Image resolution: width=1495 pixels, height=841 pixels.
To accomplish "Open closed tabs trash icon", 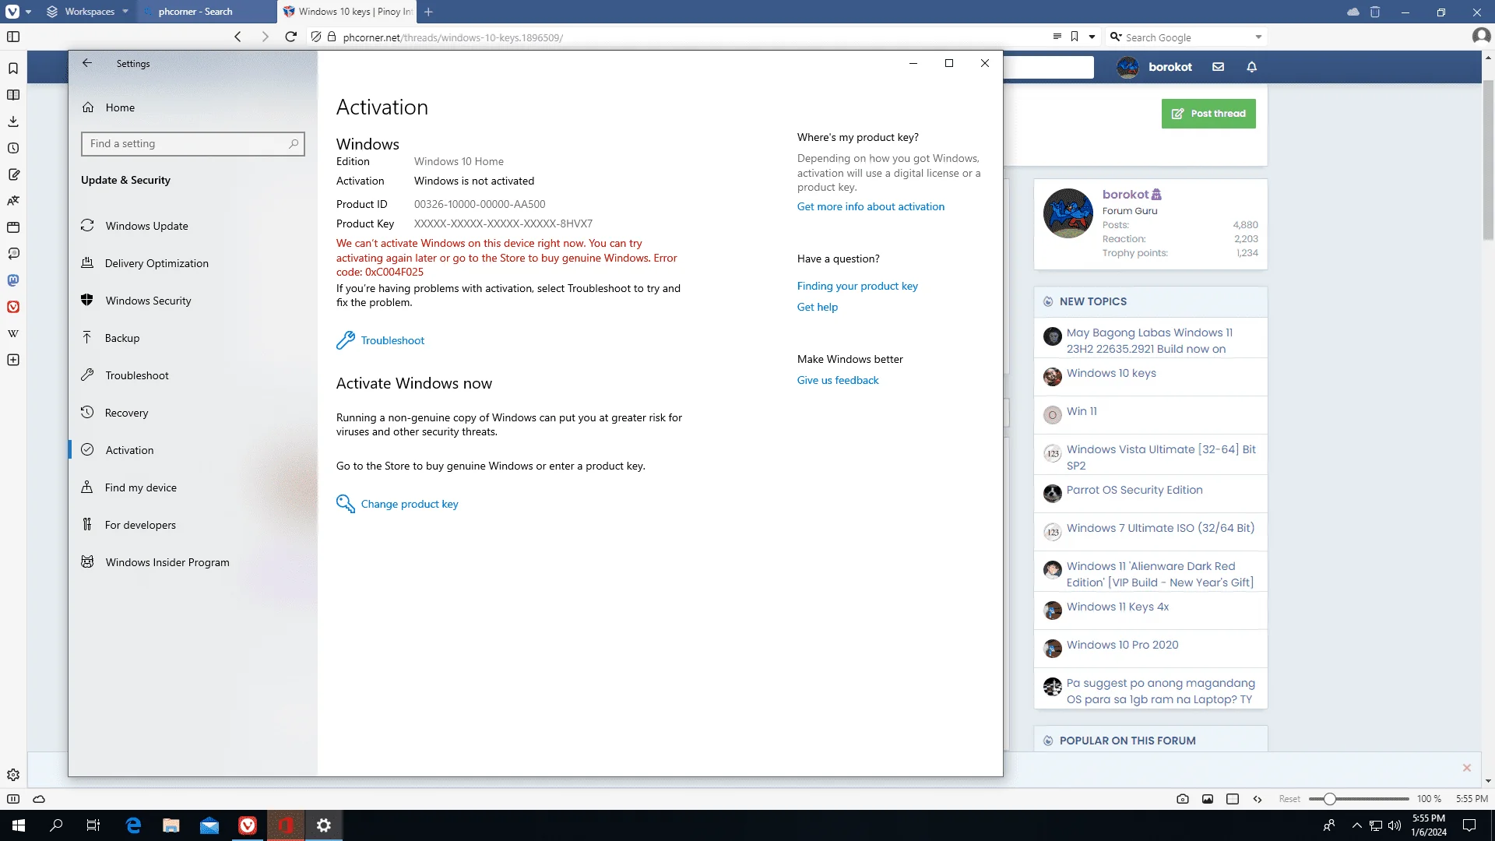I will [1375, 12].
